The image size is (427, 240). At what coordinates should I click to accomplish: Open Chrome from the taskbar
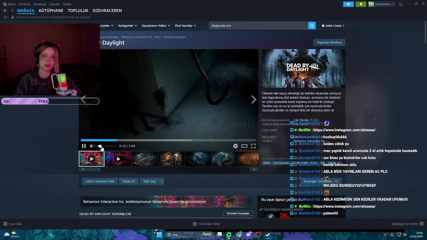tap(239, 235)
